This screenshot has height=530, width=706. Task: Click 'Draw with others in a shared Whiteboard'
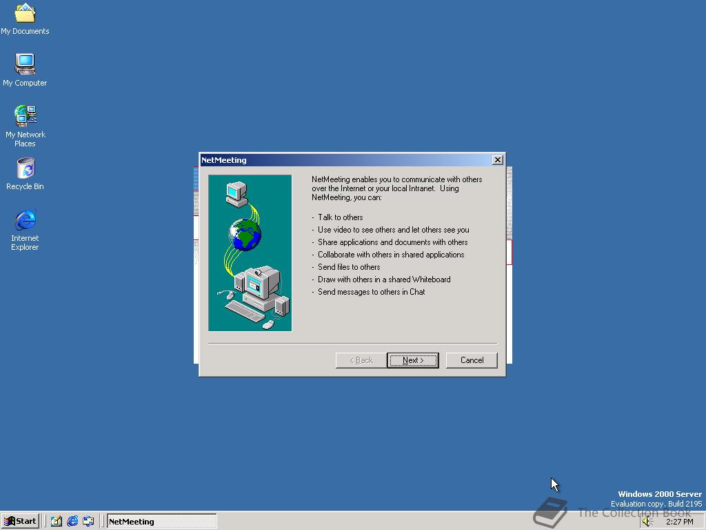[384, 279]
